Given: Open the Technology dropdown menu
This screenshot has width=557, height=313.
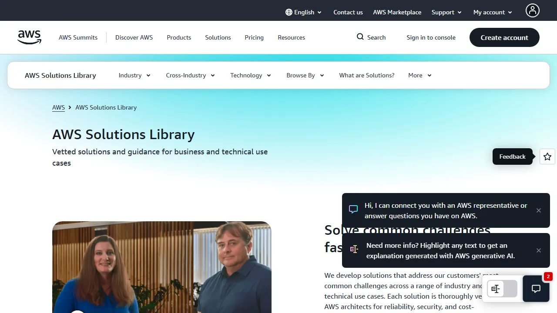Looking at the screenshot, I should click(x=251, y=75).
